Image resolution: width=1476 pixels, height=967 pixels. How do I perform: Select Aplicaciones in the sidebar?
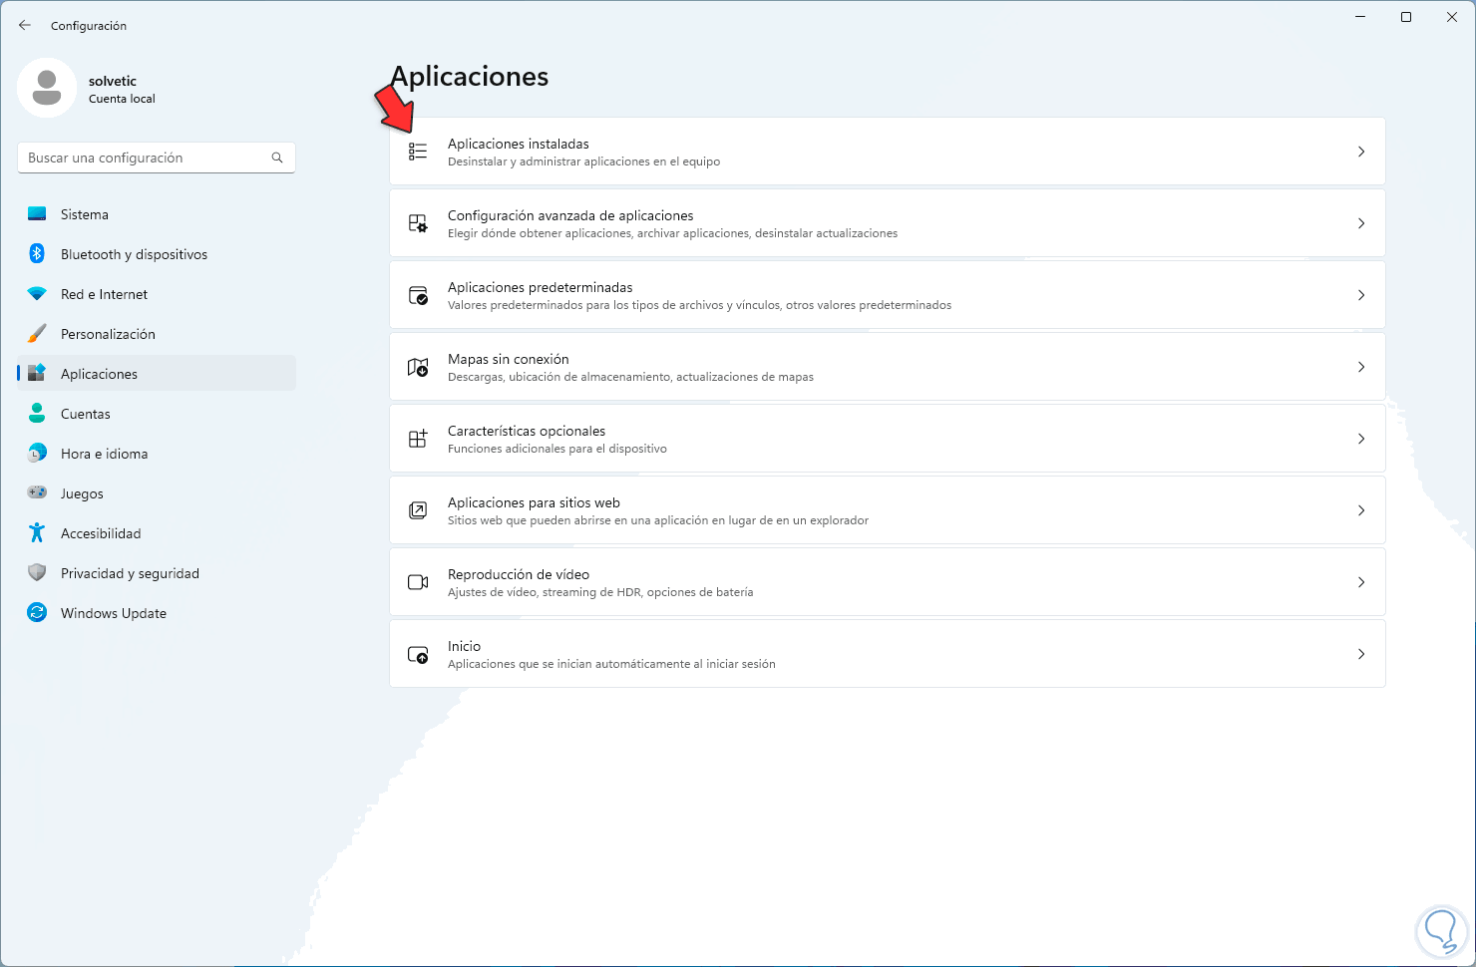[157, 374]
